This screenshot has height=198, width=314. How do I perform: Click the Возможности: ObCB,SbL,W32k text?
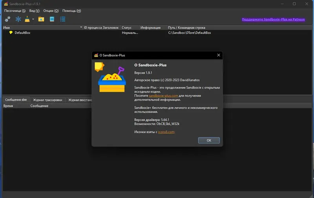click(x=157, y=124)
